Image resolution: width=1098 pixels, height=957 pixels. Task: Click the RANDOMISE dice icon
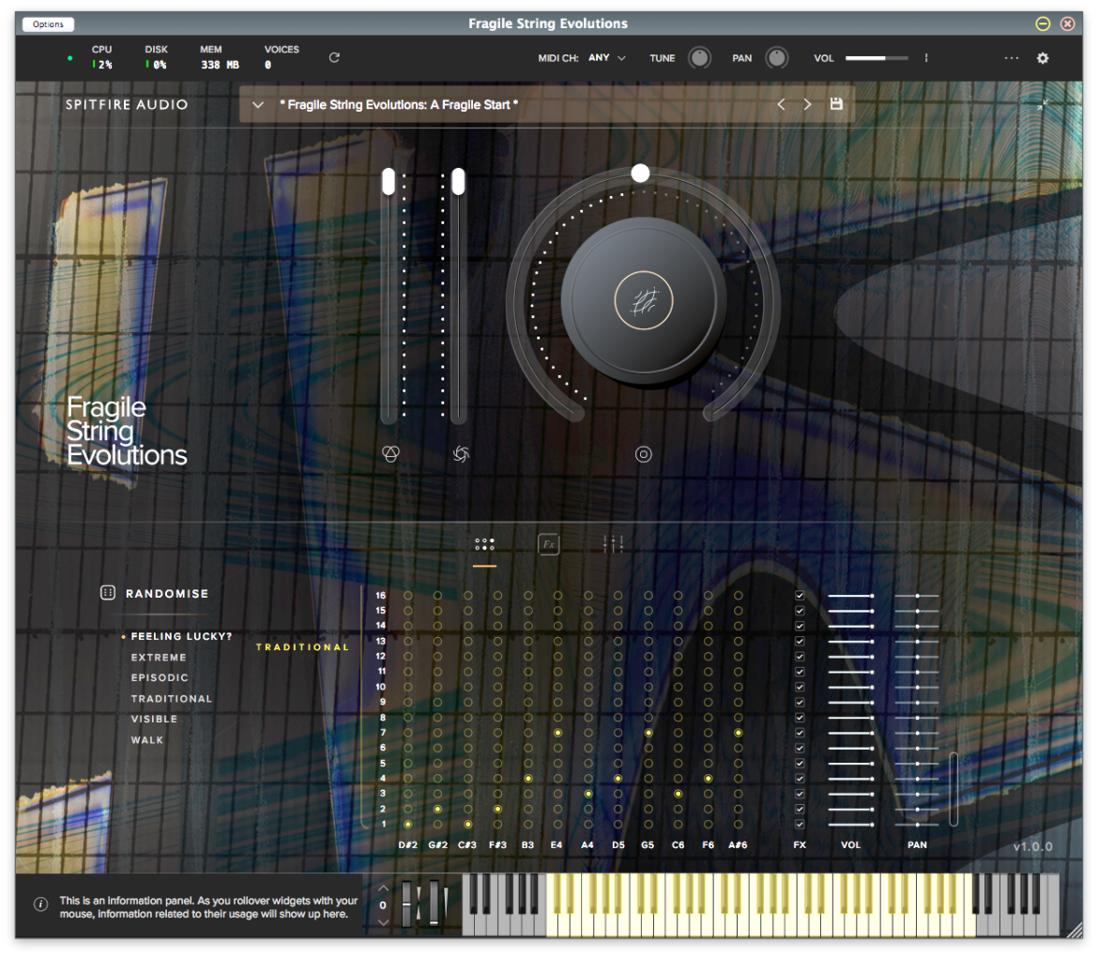click(108, 593)
